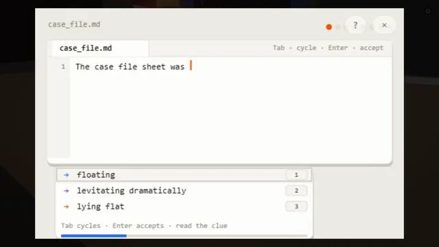Click the number 1 shortcut badge

pos(296,175)
